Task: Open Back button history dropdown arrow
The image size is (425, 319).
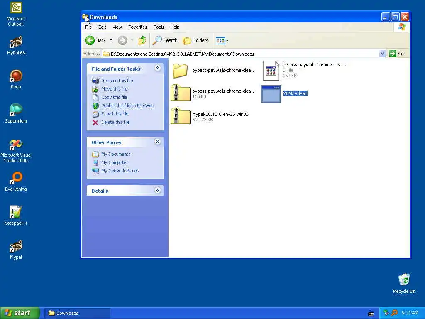Action: pos(111,40)
